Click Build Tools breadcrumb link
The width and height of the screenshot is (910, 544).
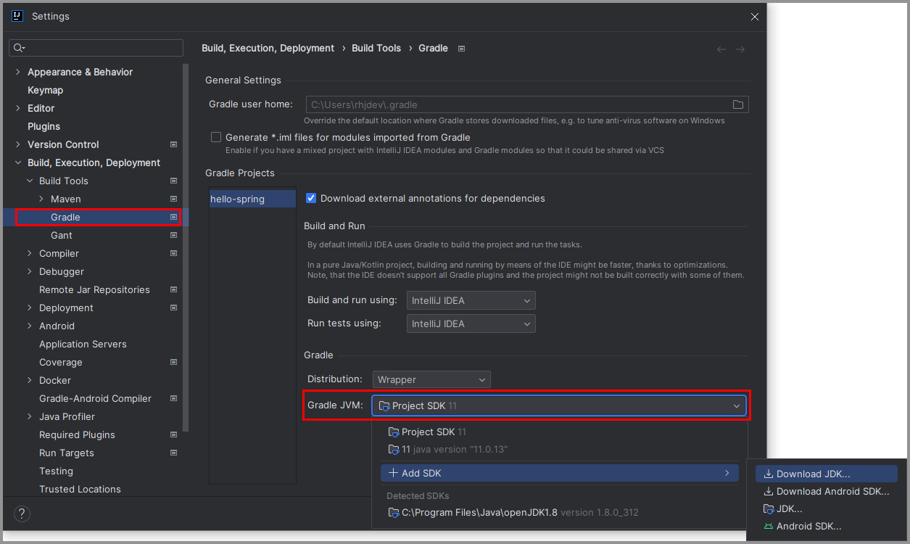(376, 49)
